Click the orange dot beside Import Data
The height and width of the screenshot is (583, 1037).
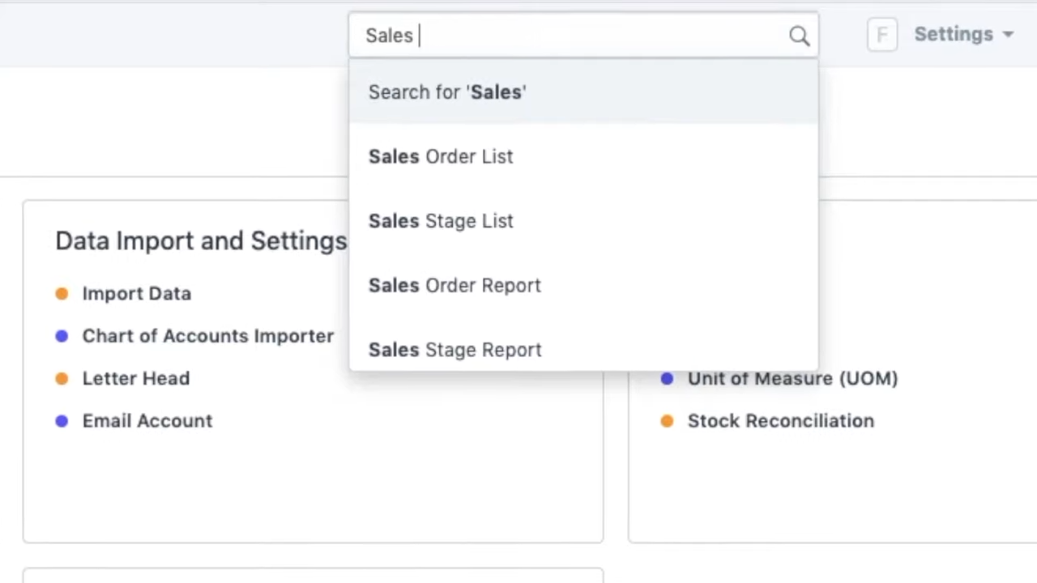(x=62, y=294)
